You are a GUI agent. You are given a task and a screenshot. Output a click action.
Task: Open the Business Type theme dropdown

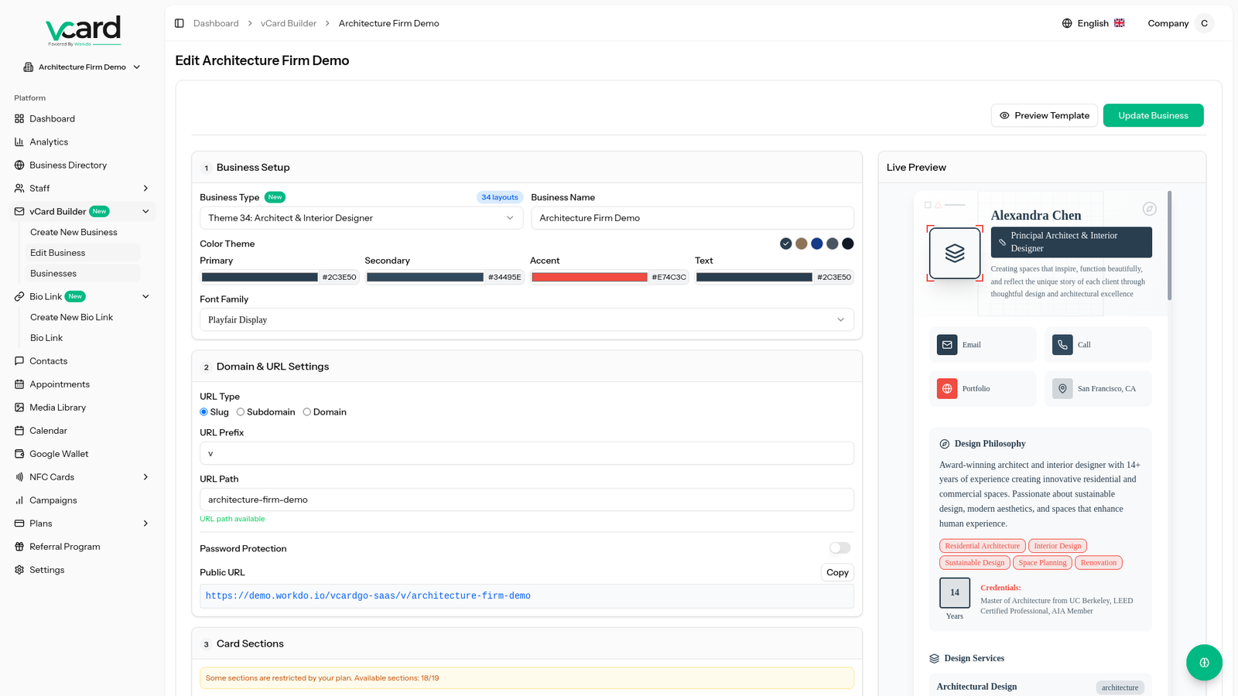(x=361, y=218)
